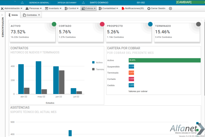
Task: Toggle the Terminado series in chart legend
Action: tap(97, 69)
